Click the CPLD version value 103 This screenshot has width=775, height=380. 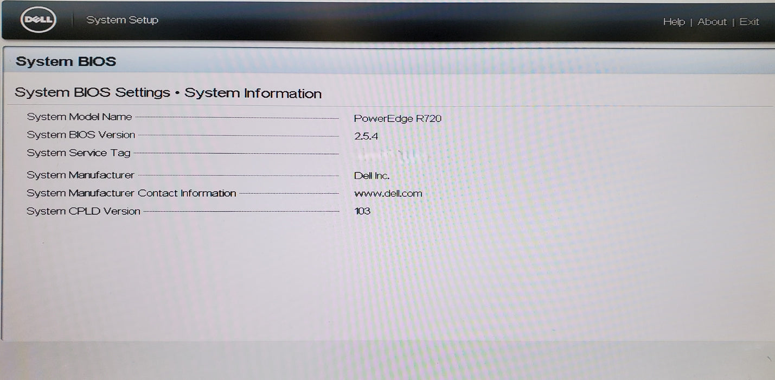tap(362, 211)
